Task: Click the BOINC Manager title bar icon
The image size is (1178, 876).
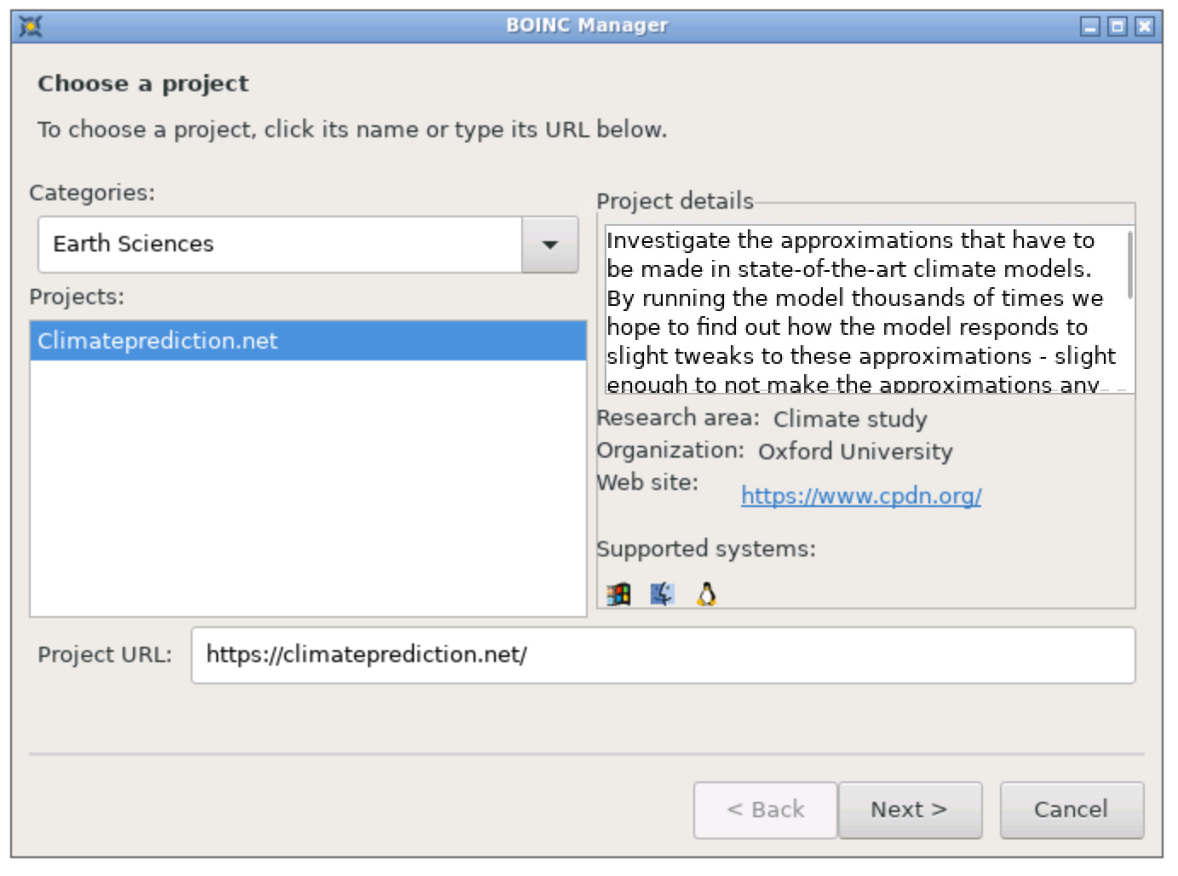Action: 31,26
